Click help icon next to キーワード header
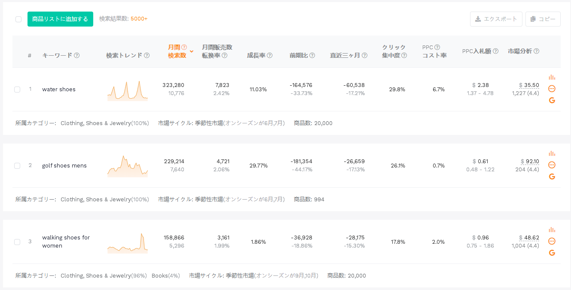571x290 pixels. [77, 55]
